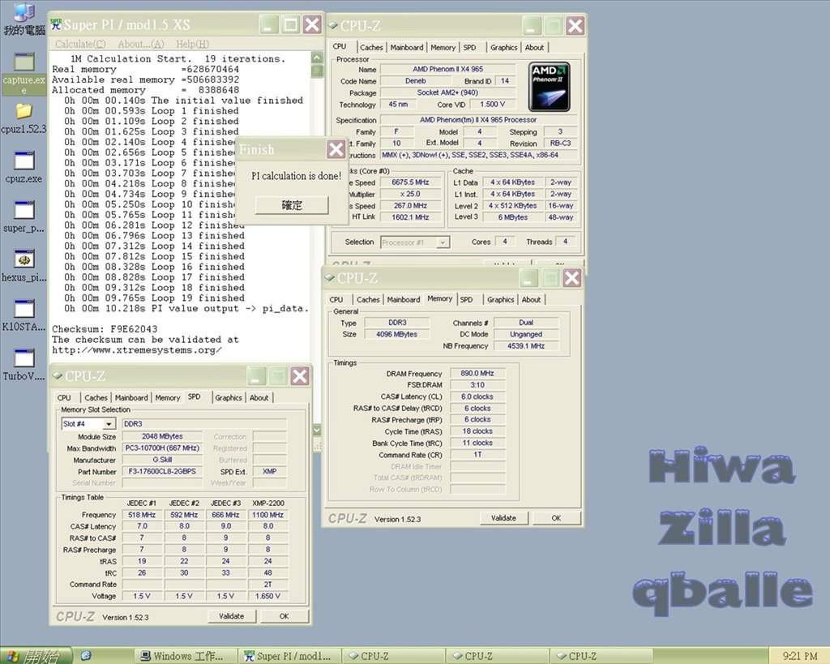Viewport: 830px width, 664px height.
Task: Switch to Mainboard tab in the timings CPU-Z window
Action: point(404,300)
